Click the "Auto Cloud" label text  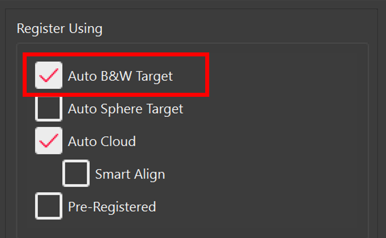102,142
